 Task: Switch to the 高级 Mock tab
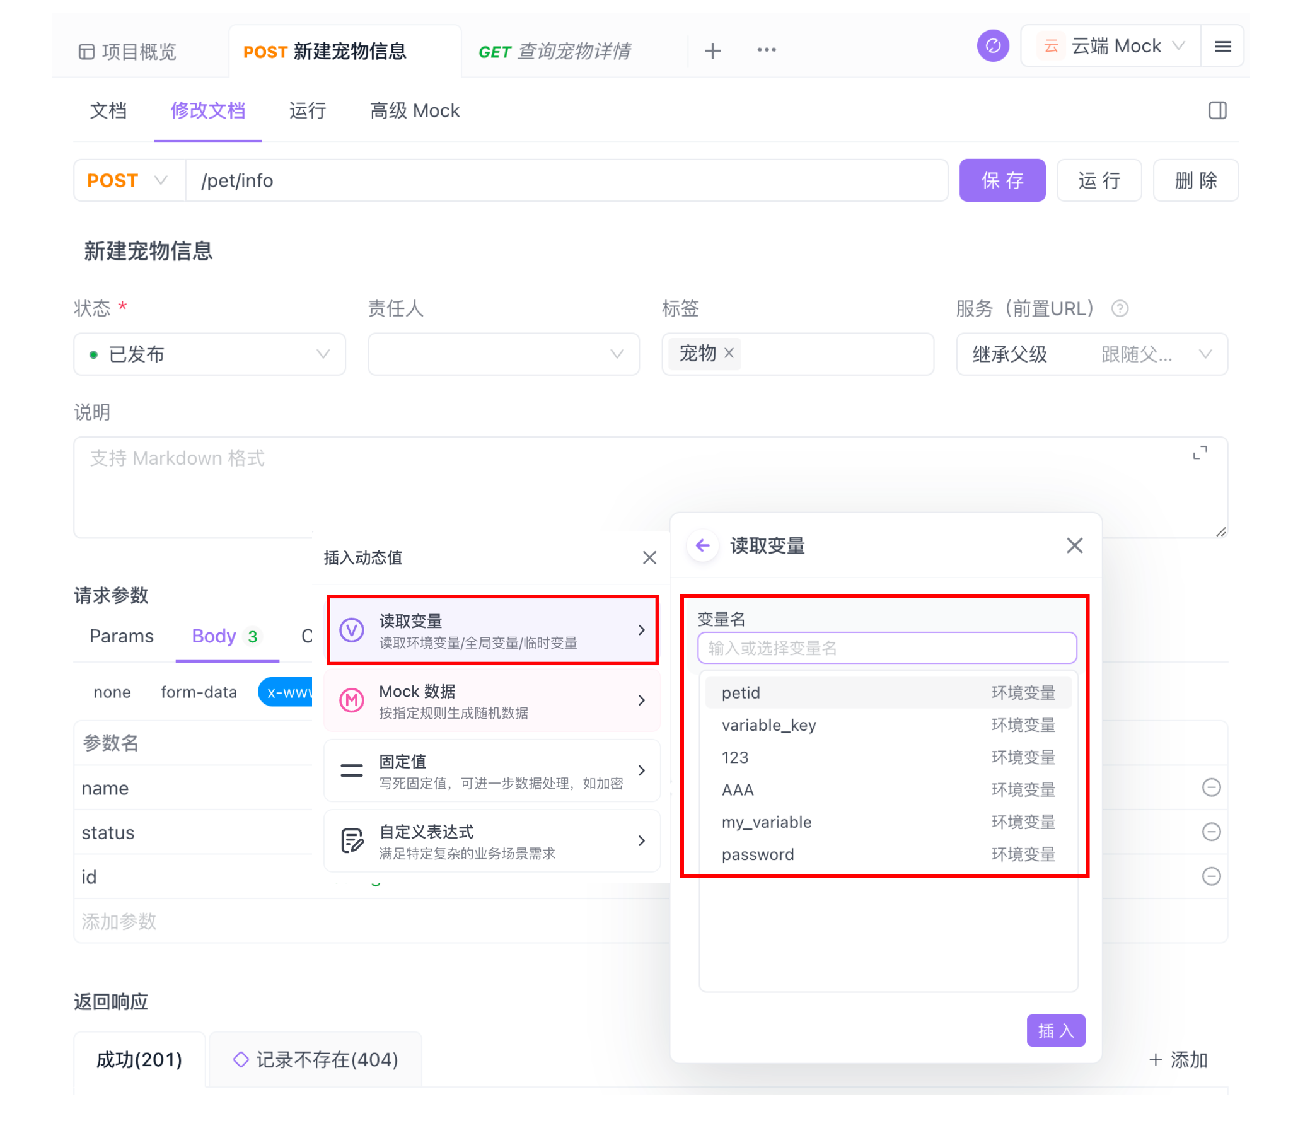tap(414, 111)
